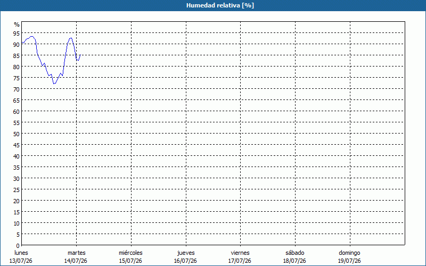This screenshot has width=426, height=266.
Task: Click the y-axis value '30'
Action: pyautogui.click(x=17, y=179)
